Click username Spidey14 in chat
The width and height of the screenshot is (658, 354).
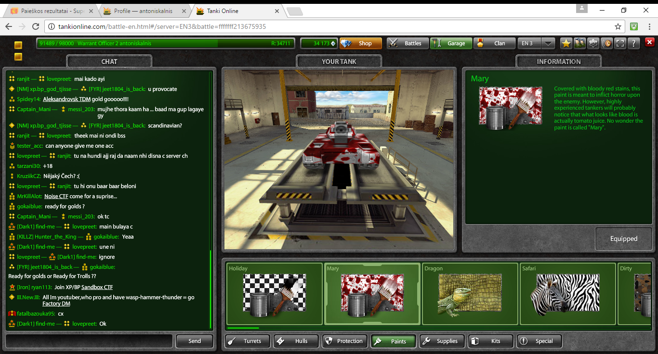click(29, 99)
